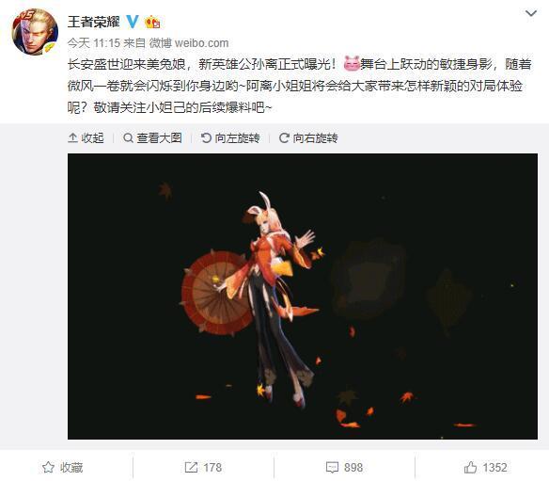Image resolution: width=549 pixels, height=481 pixels.
Task: Open the 今天 11:15 timestamp link
Action: [93, 43]
